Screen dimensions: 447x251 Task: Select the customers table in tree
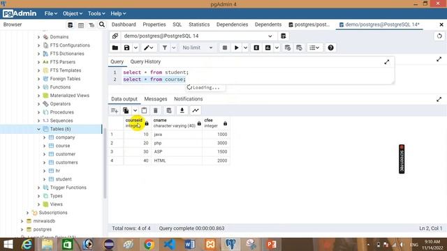(x=67, y=162)
